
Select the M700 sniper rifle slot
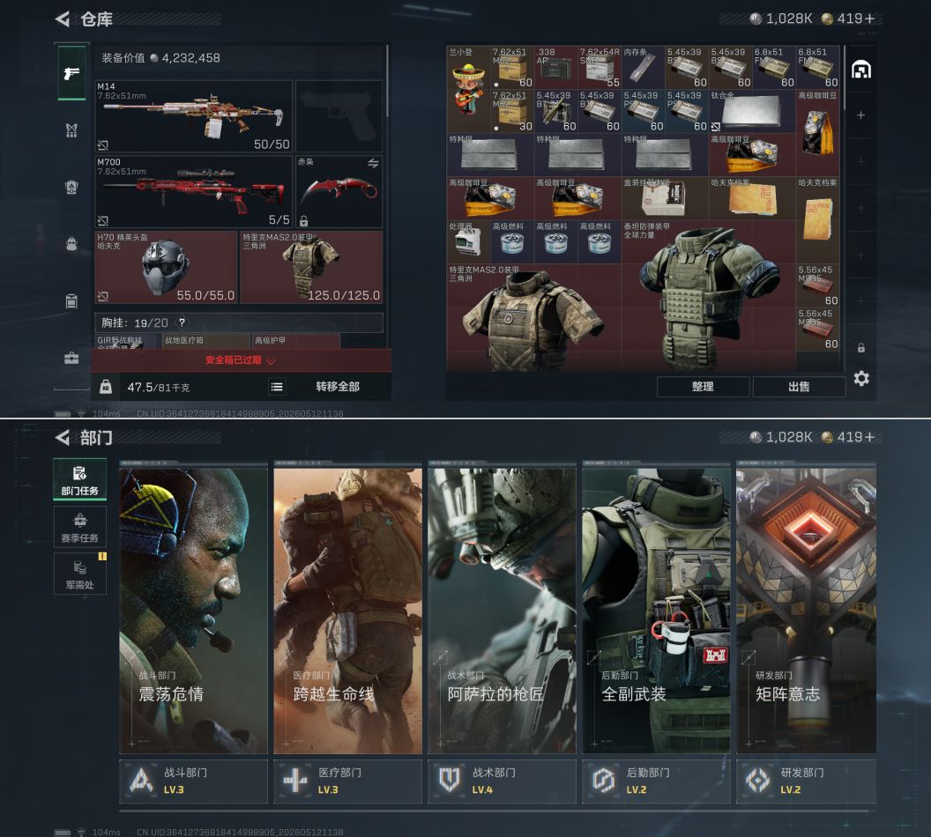pos(194,191)
